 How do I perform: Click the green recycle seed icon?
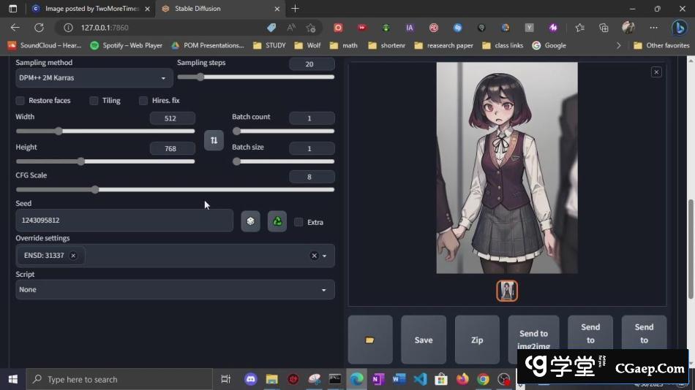[x=277, y=221]
